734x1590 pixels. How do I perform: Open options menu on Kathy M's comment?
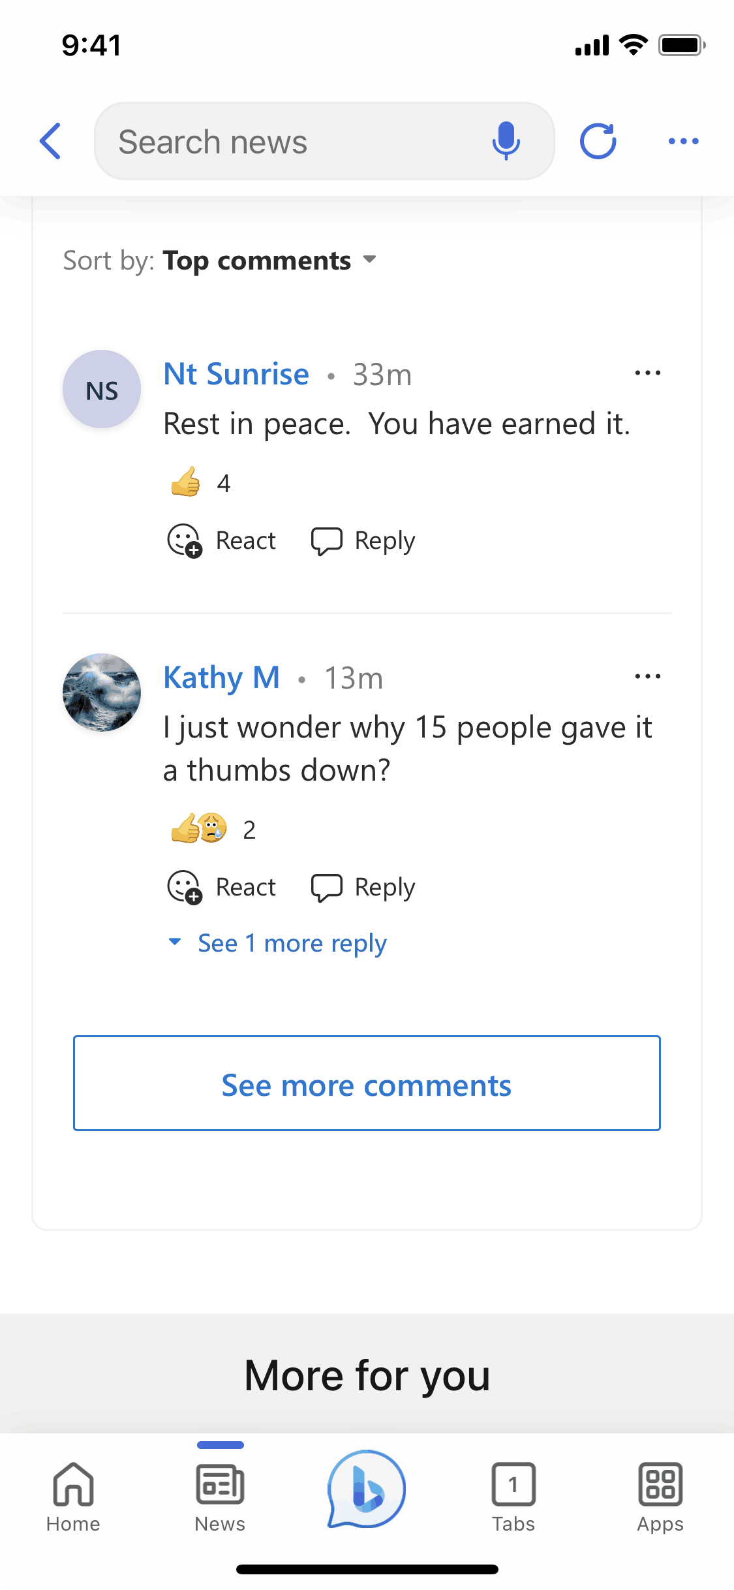(x=647, y=676)
